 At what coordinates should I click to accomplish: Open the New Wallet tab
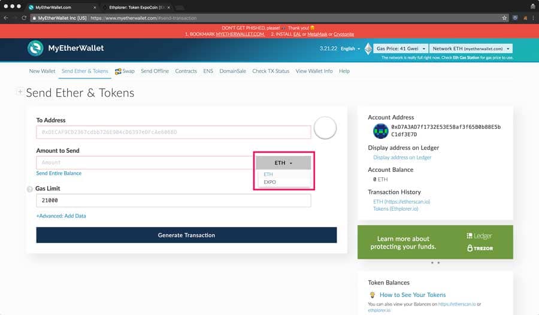point(42,71)
